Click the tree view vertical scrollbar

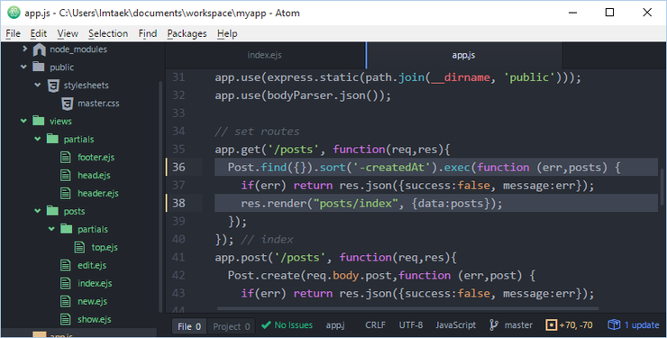point(160,196)
